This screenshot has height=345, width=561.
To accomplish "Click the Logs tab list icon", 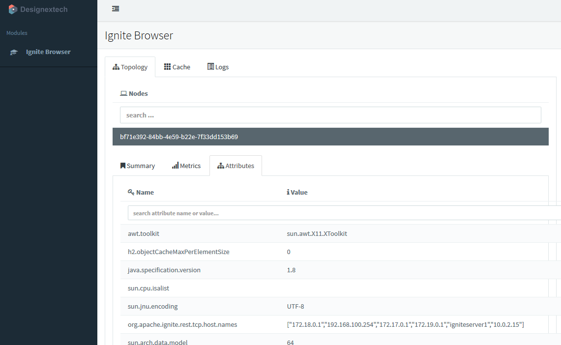I will click(211, 66).
